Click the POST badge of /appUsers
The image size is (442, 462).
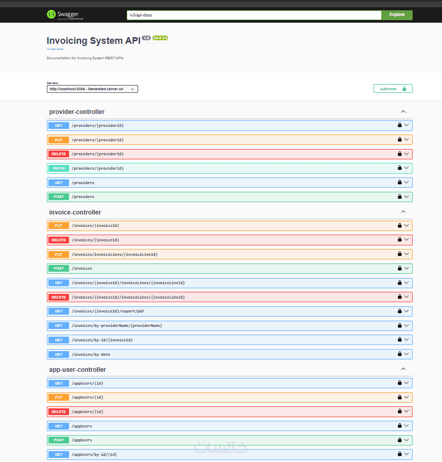[59, 440]
